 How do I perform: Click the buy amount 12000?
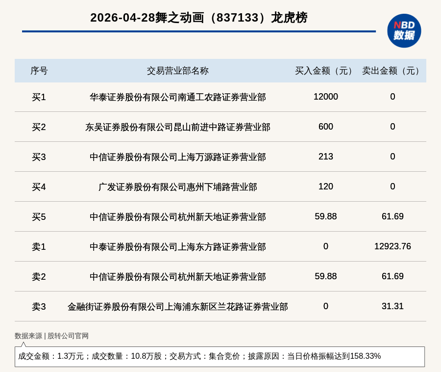pos(326,97)
